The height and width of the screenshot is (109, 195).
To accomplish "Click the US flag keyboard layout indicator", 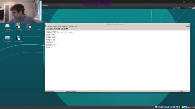I will coord(193,8).
